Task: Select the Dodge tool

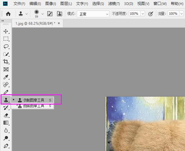Action: pos(6,138)
